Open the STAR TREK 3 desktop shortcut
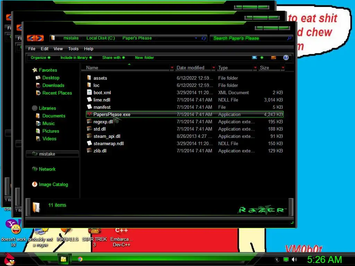Viewport: 355px width, 266px height. (94, 238)
